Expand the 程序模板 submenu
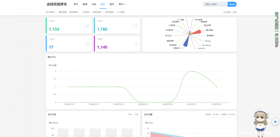This screenshot has height=137, width=280. [74, 12]
